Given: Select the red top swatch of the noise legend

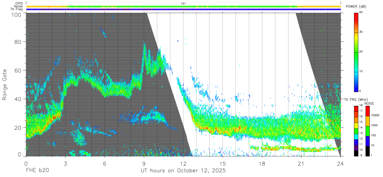Looking at the screenshot, I should tap(367, 111).
